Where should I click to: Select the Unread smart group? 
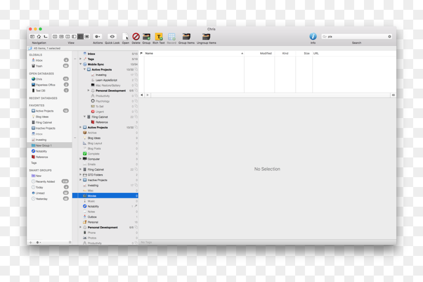tap(49, 193)
